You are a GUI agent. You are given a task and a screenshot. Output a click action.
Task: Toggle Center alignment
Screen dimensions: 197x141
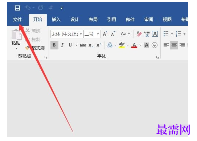pyautogui.click(x=174, y=45)
